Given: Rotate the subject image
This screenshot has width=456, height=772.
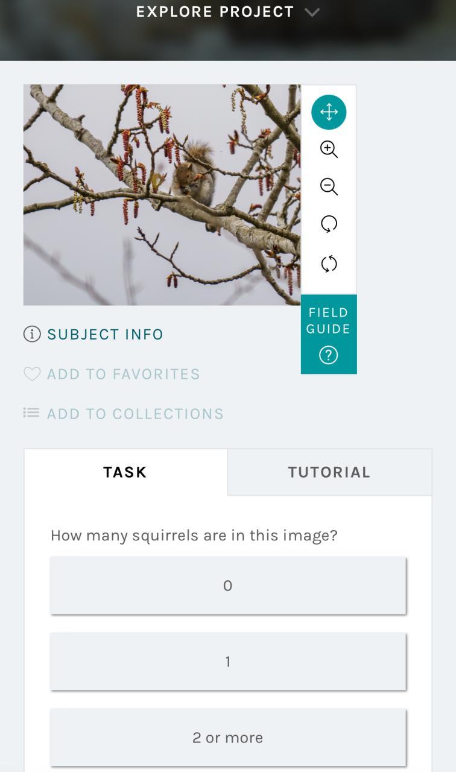Looking at the screenshot, I should point(329,224).
